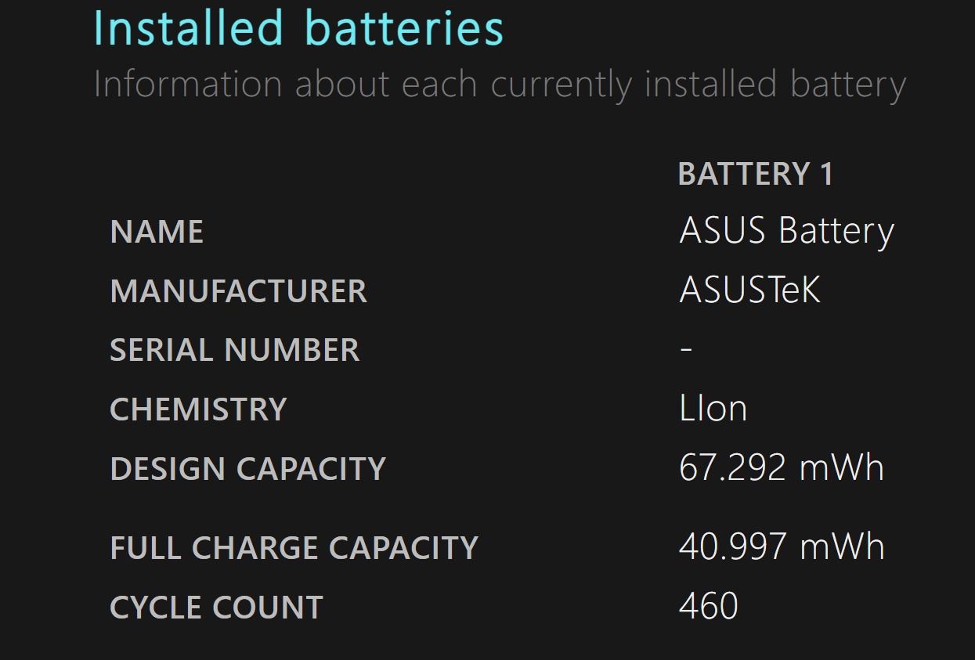
Task: Select the 460 cycle count value
Action: (x=708, y=606)
